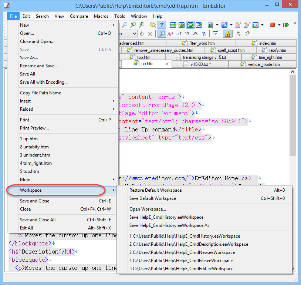Select Wrap by Characters icon
Viewport: 301px width, 285px height.
point(182,25)
